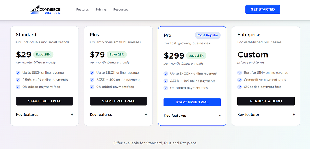The height and width of the screenshot is (149, 310).
Task: Start free trial for the Standard plan
Action: 45,101
